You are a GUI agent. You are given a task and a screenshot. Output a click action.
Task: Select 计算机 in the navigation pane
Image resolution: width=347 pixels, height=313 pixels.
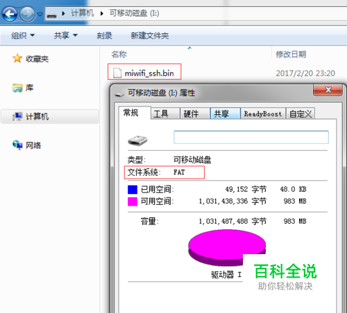pos(50,116)
